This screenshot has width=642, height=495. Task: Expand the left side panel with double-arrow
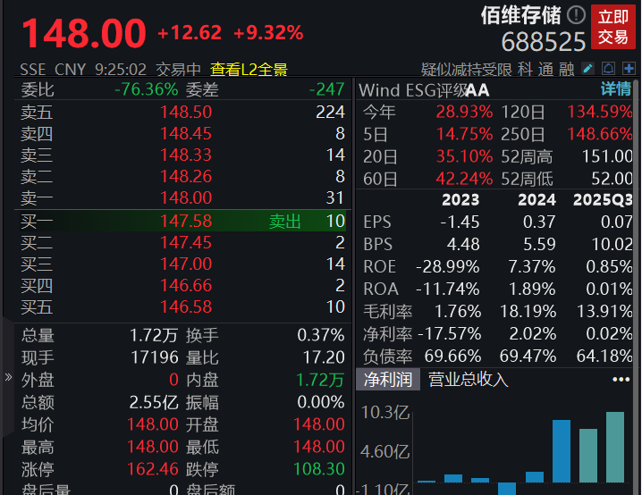8,377
